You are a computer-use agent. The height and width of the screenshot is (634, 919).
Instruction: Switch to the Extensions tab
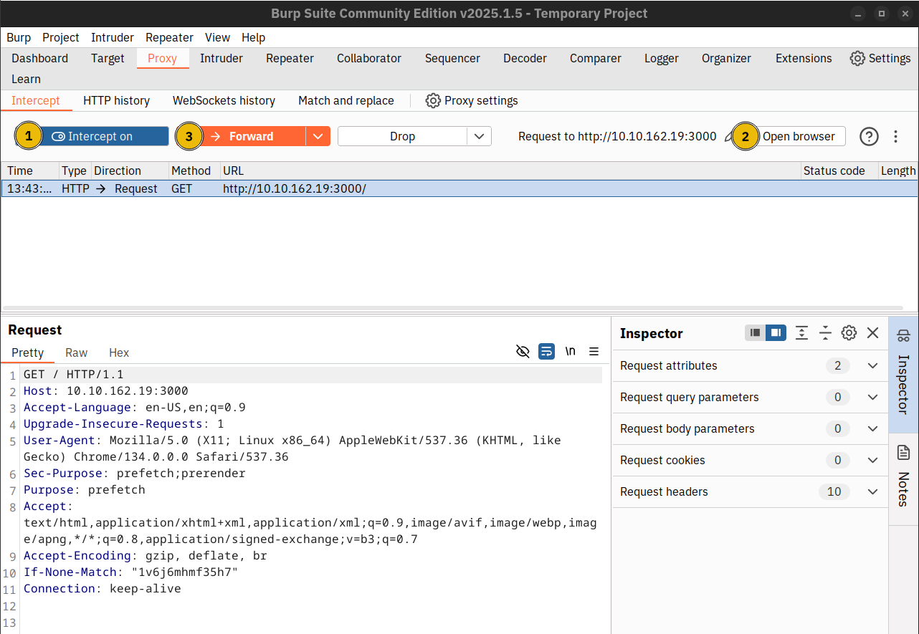[804, 58]
